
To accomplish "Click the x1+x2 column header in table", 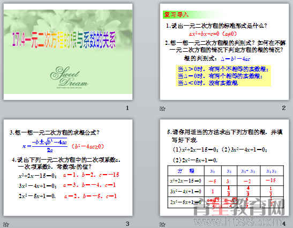I will (x=249, y=171).
